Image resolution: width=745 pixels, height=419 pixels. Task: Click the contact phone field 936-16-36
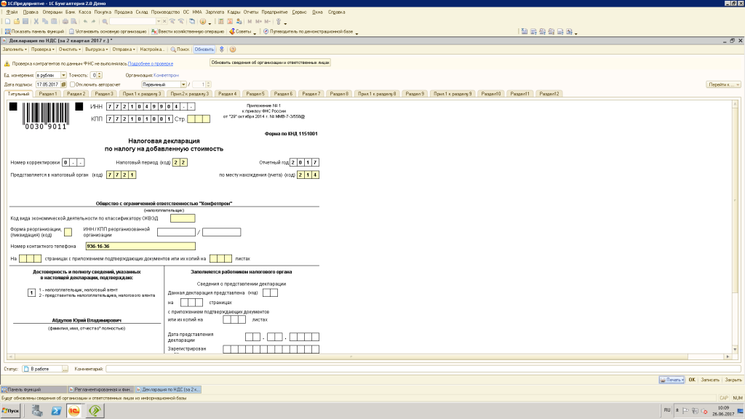140,246
